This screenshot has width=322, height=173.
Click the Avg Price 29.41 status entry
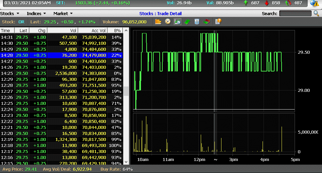[20, 169]
